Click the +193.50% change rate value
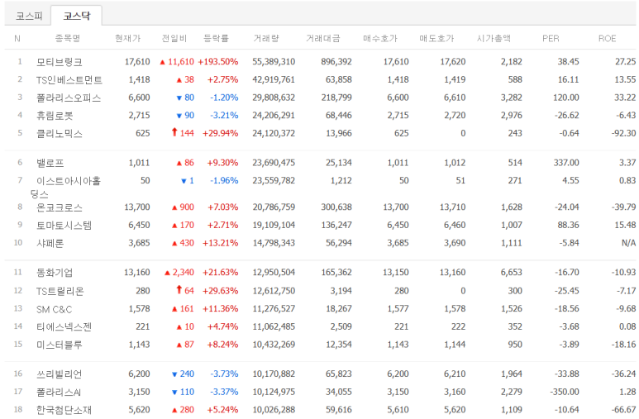 tap(218, 62)
